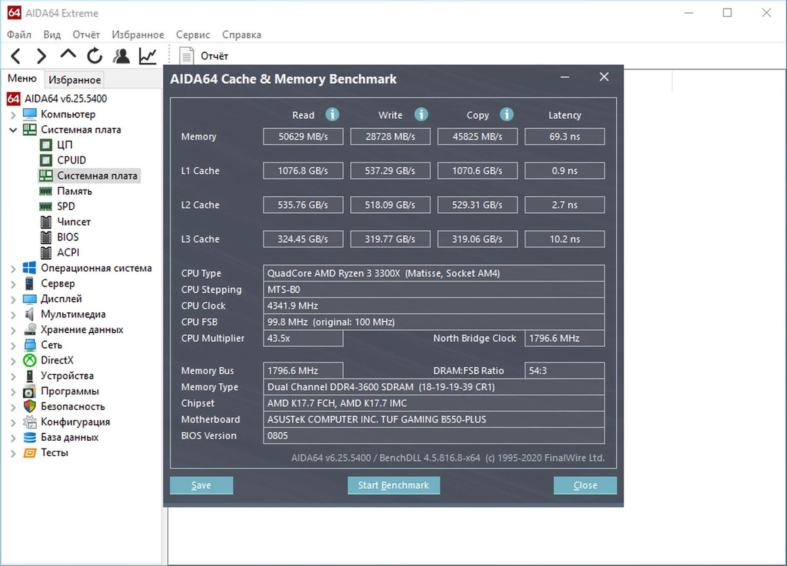Click the CPU Clock field 4341.9 MHz
This screenshot has width=787, height=566.
coord(434,306)
